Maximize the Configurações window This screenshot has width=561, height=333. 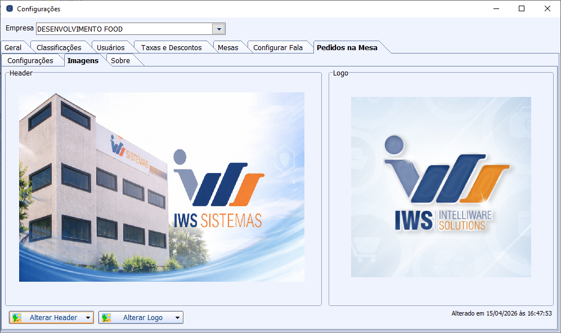522,8
